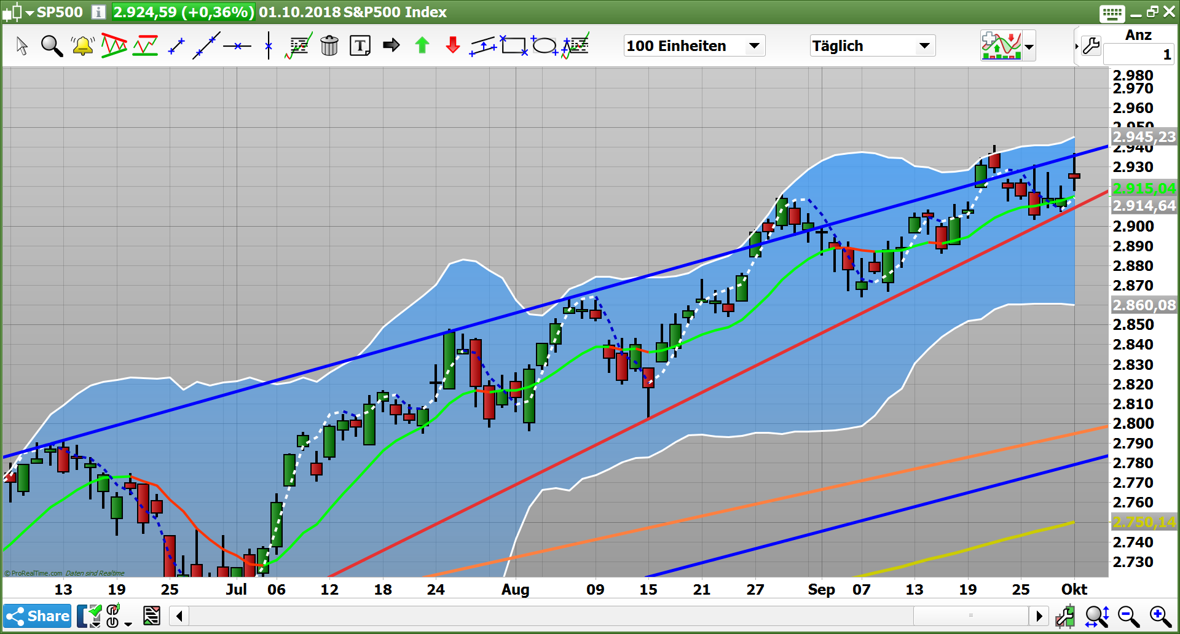This screenshot has height=634, width=1180.
Task: Open the object list icon in bottom bar
Action: point(152,616)
